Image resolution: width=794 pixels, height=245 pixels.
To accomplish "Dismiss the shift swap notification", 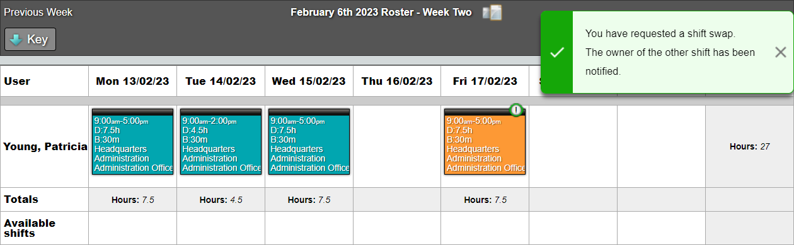I will (x=780, y=52).
